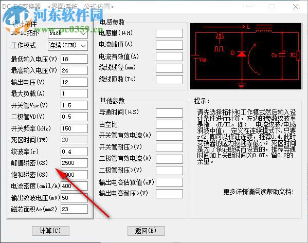308x243 pixels.
Task: Click the 纹波率(r) input field
Action: pyautogui.click(x=74, y=152)
